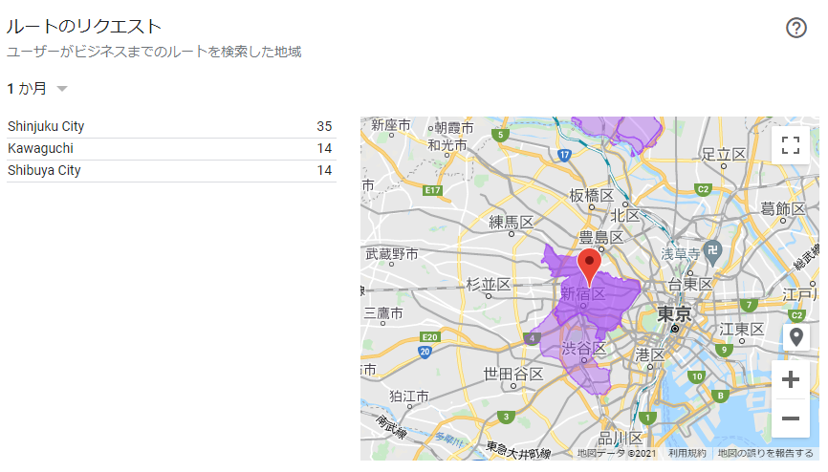Expand the 1 か月 period dropdown
This screenshot has width=828, height=472.
click(x=37, y=88)
